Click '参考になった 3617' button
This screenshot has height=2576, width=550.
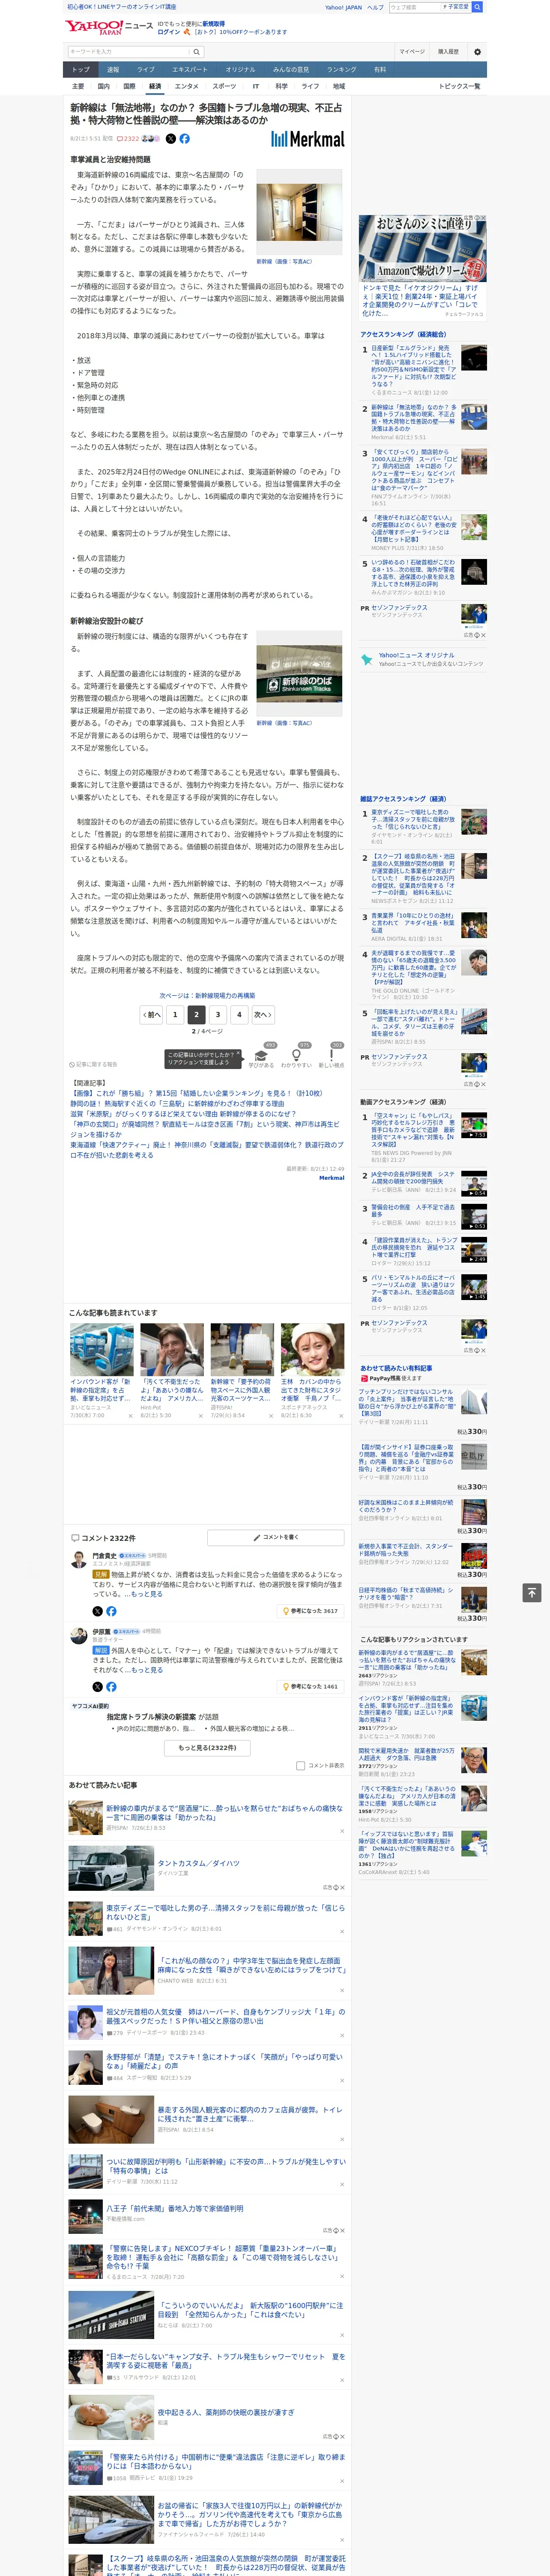311,1611
